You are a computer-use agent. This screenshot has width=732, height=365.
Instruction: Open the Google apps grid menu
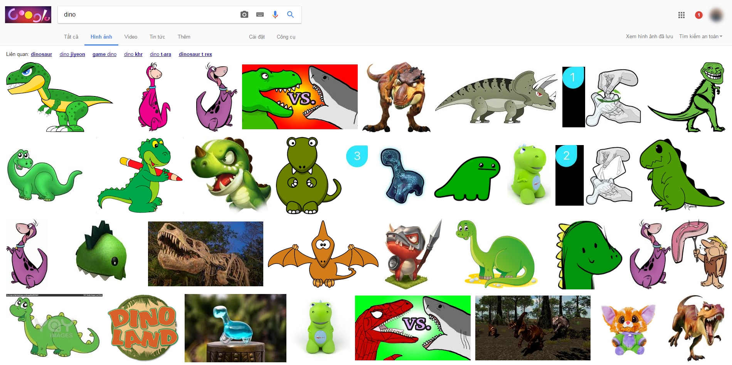coord(681,15)
